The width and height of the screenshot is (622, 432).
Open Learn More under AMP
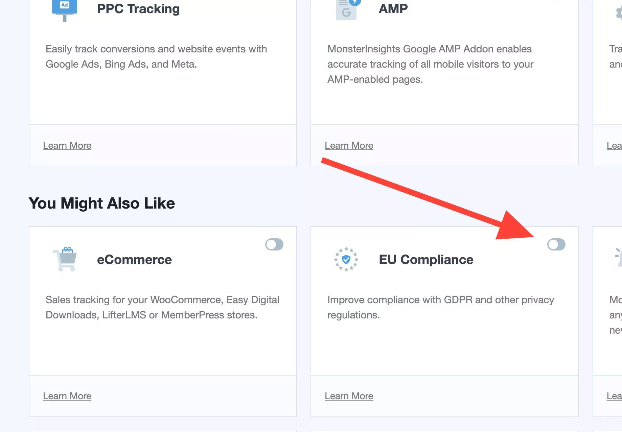[x=349, y=145]
